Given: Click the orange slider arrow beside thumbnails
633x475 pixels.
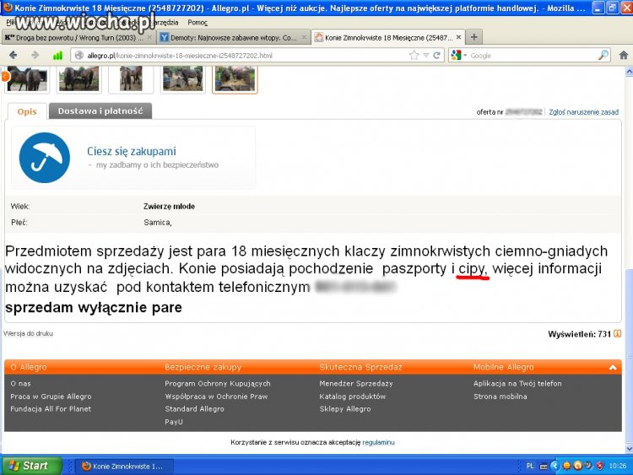Looking at the screenshot, I should point(5,76).
